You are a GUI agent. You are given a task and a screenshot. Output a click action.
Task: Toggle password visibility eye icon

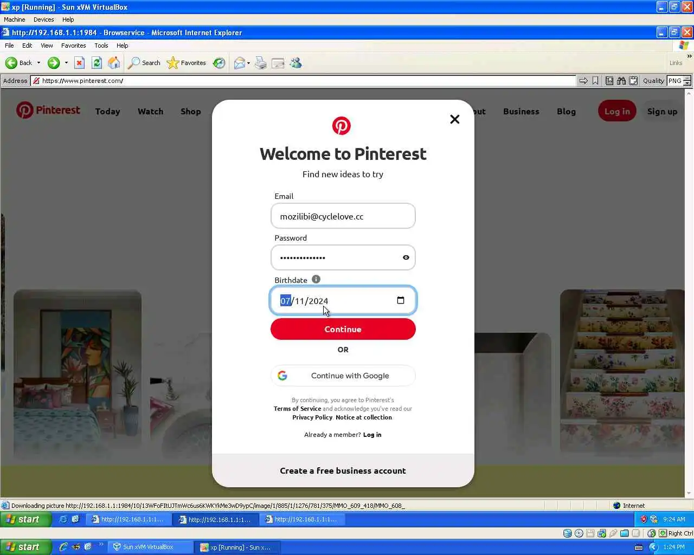click(x=406, y=257)
